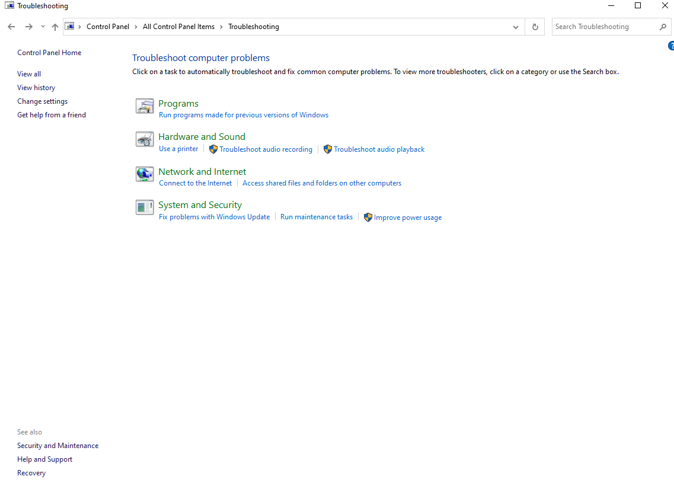Open Control Panel Home

click(x=49, y=52)
